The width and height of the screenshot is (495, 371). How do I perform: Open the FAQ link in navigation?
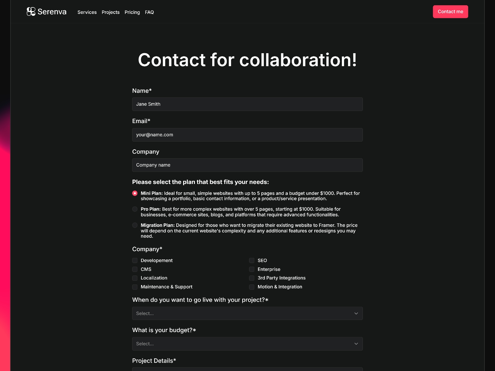click(149, 12)
